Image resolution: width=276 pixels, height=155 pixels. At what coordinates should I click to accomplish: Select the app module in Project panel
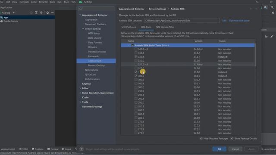pyautogui.click(x=6, y=17)
